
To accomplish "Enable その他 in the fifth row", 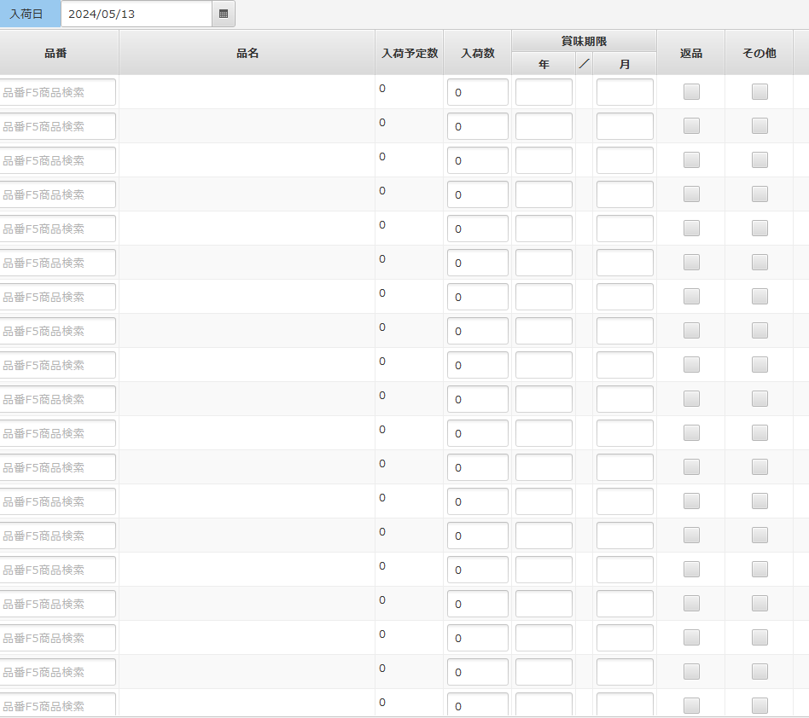I will click(760, 229).
